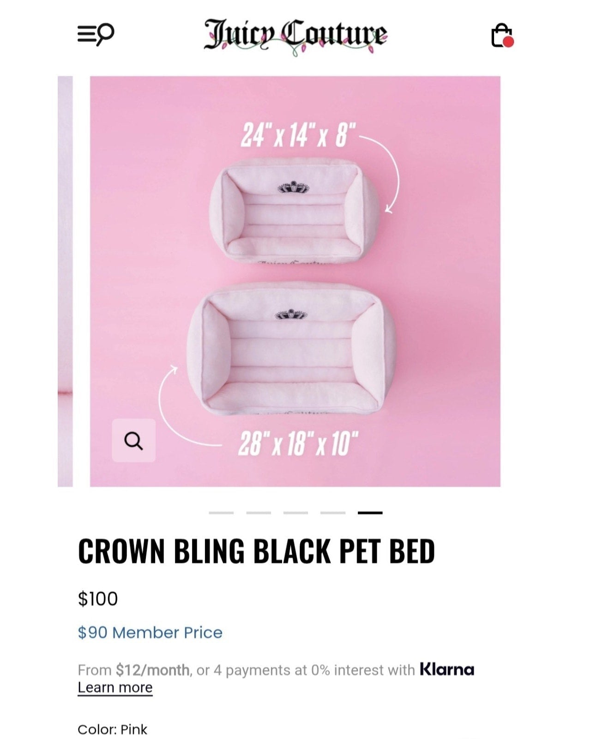Click the Color: Pink label
Viewport: 591px width, 739px height.
point(112,729)
